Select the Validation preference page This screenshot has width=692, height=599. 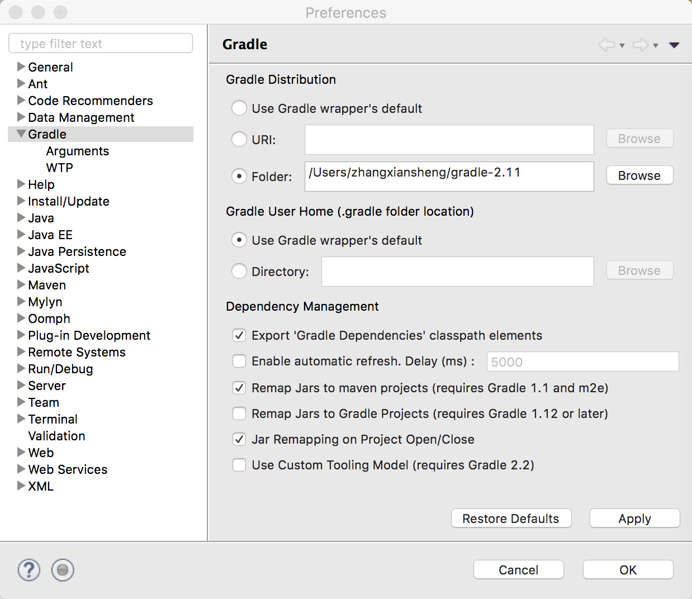[x=56, y=436]
